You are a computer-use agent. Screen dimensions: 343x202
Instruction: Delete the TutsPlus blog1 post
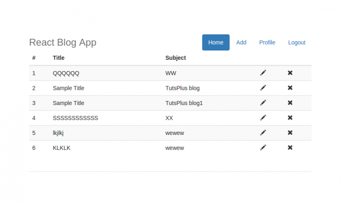point(290,103)
